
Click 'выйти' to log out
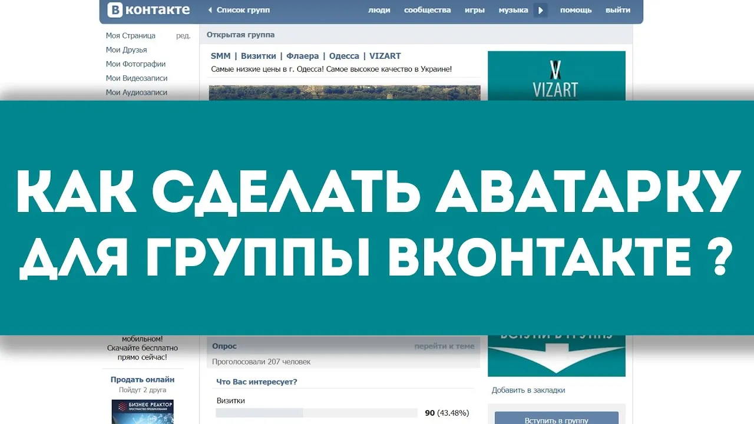tap(618, 10)
